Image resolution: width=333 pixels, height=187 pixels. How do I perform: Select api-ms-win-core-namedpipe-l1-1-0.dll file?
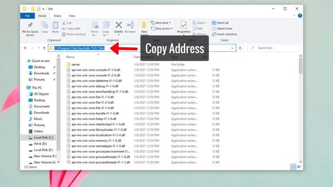click(96, 146)
